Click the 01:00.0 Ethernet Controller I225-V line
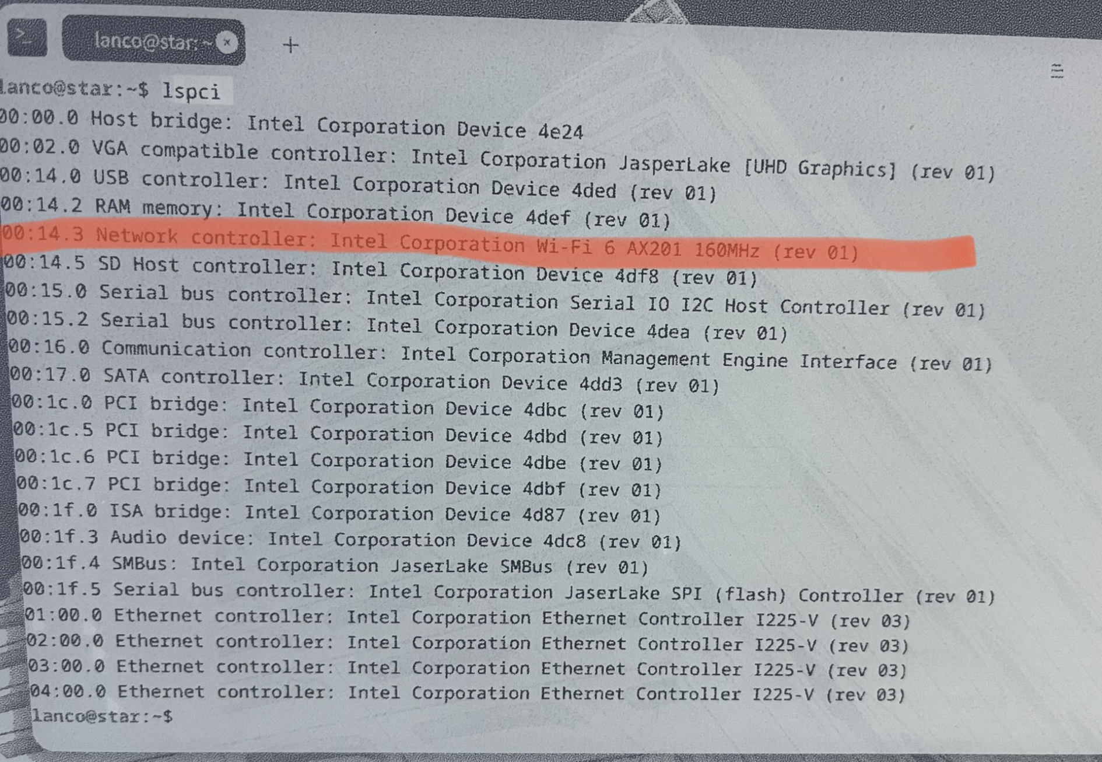This screenshot has height=762, width=1102. pos(468,618)
